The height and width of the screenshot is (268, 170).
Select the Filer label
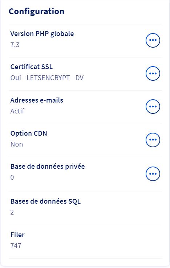point(17,235)
